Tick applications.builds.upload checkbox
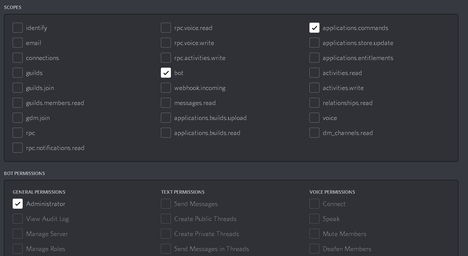This screenshot has height=256, width=468. [166, 118]
